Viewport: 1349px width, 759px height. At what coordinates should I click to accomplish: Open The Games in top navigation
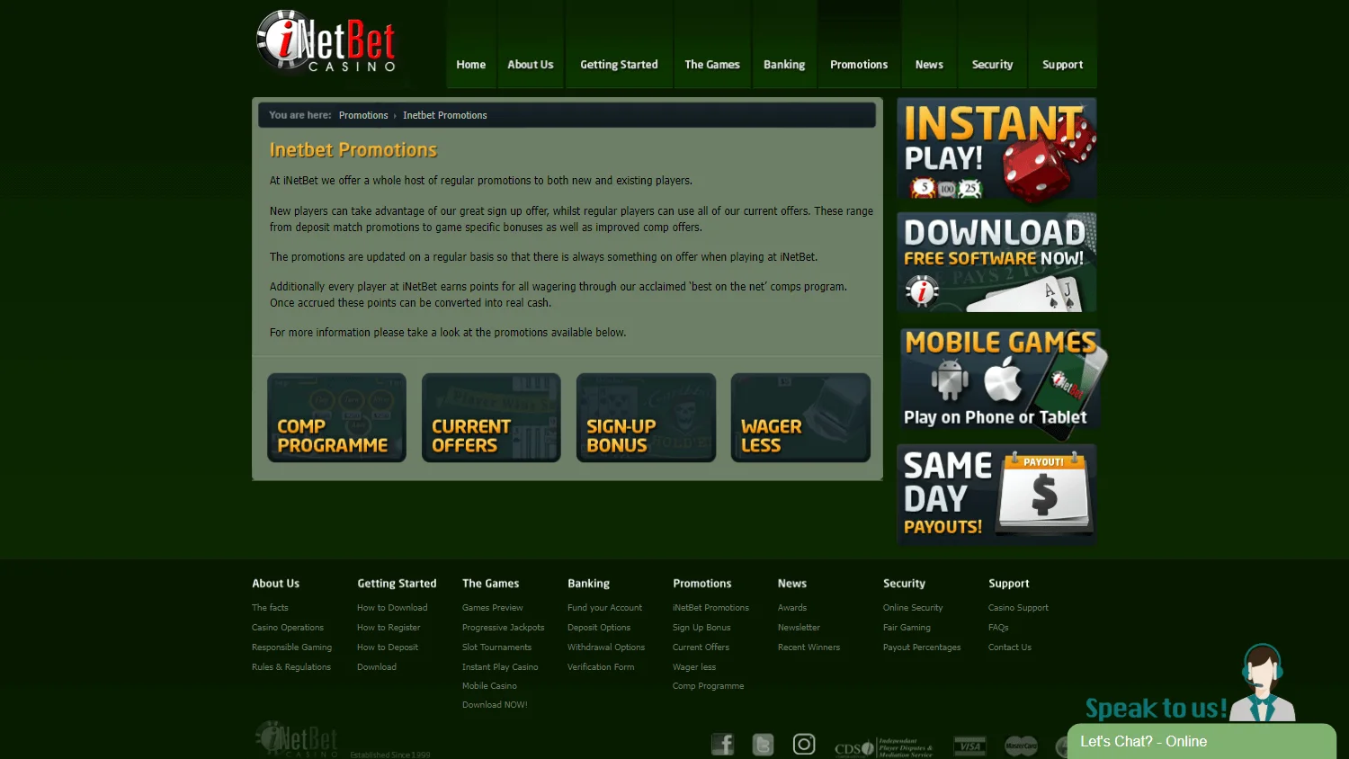point(712,65)
